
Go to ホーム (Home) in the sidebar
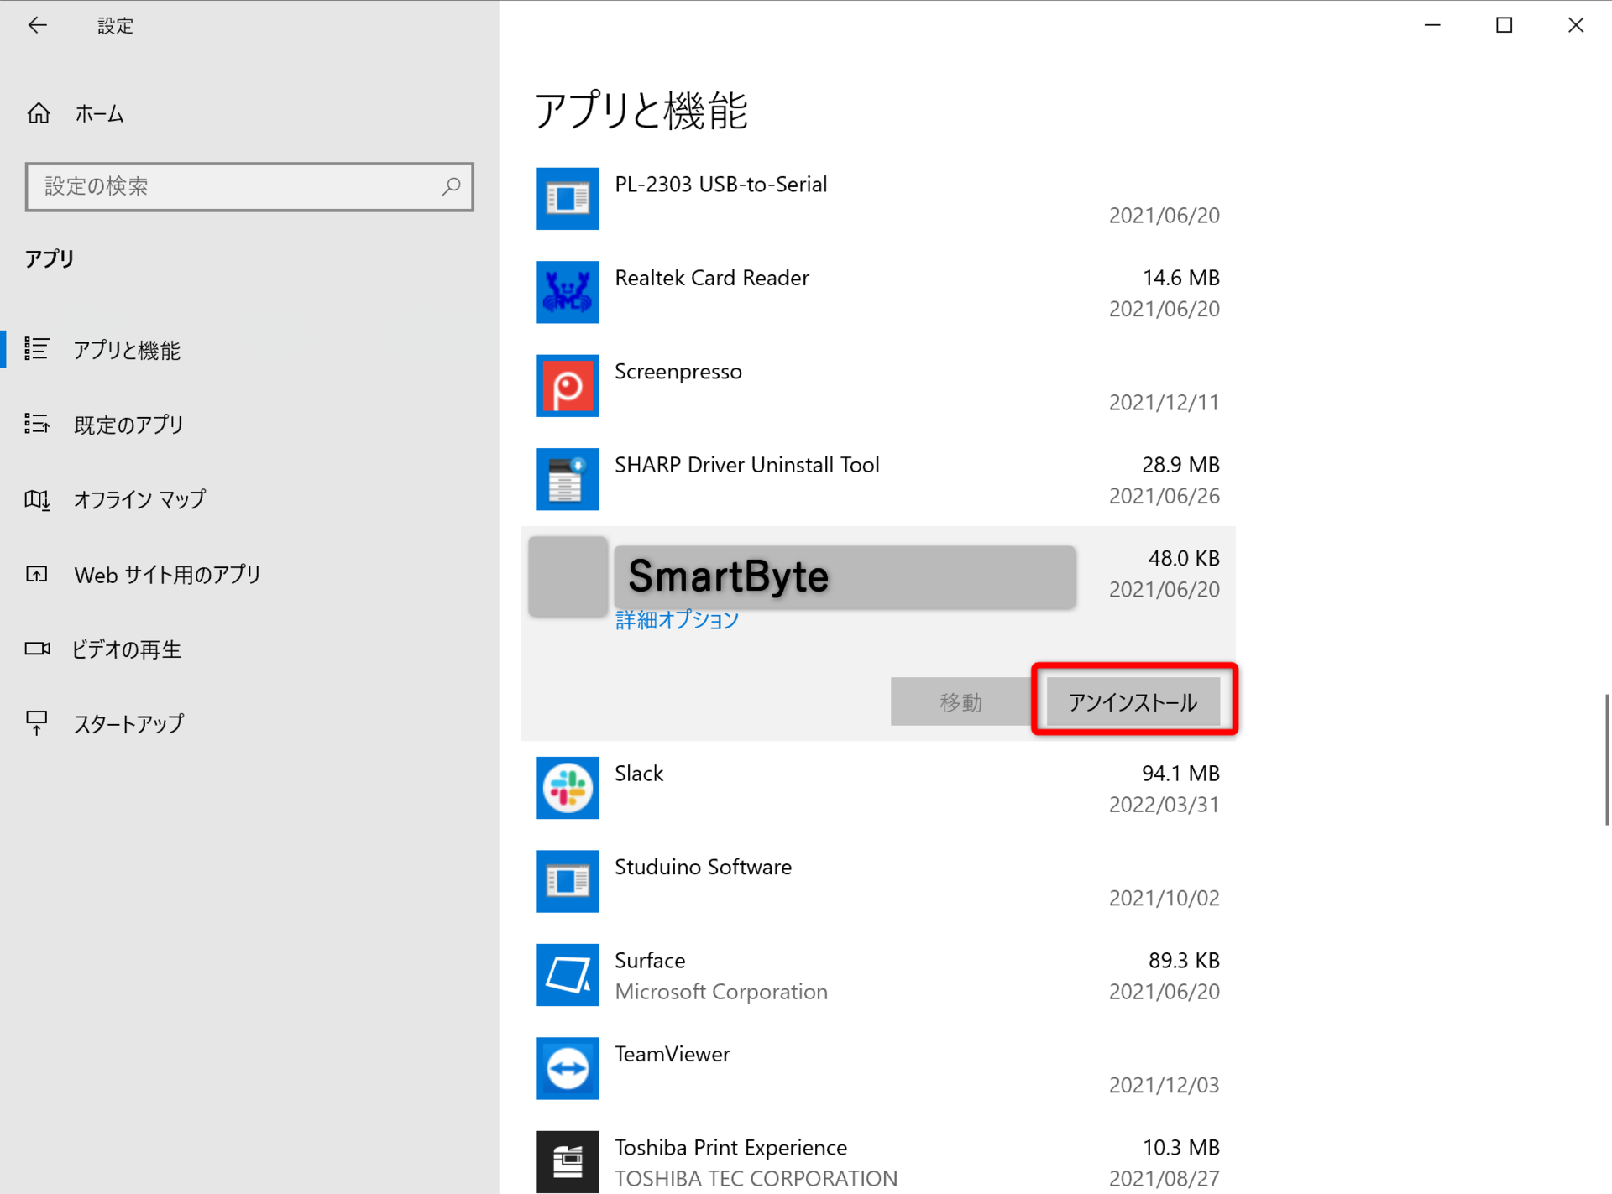(98, 113)
